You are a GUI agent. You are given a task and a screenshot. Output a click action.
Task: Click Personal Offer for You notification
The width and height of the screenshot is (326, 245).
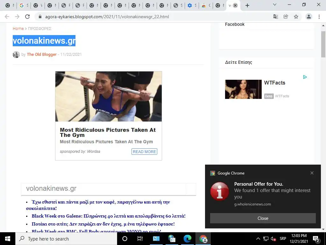coord(259,184)
